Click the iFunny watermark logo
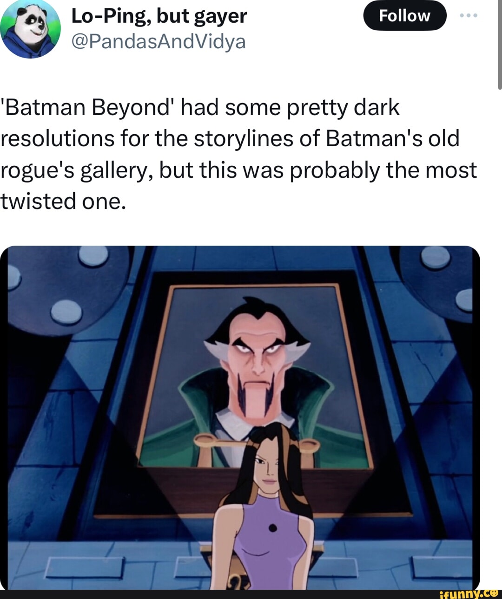502x599 pixels. tap(468, 593)
